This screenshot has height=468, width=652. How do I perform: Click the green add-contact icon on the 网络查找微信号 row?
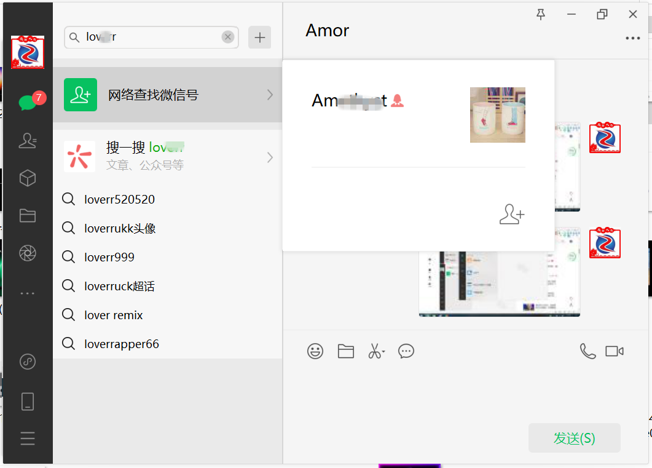(x=81, y=95)
